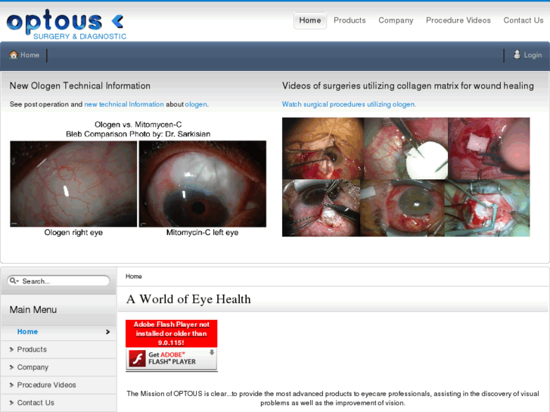Click the Login link in blue bar
The height and width of the screenshot is (412, 550).
pyautogui.click(x=533, y=55)
